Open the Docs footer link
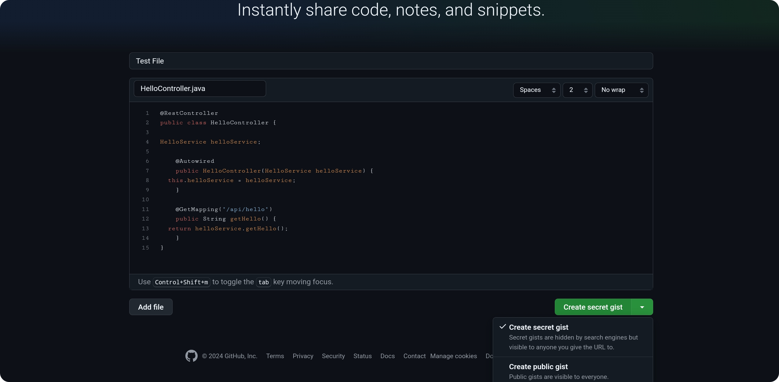Viewport: 779px width, 382px height. tap(387, 356)
